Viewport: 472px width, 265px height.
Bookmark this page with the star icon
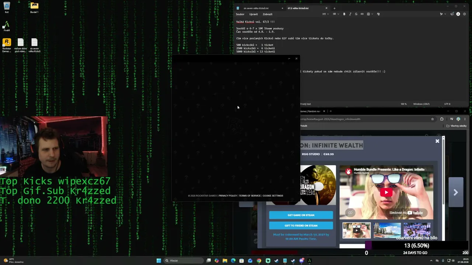(433, 119)
